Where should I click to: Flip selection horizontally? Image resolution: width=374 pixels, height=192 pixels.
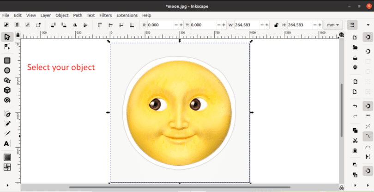(75, 25)
